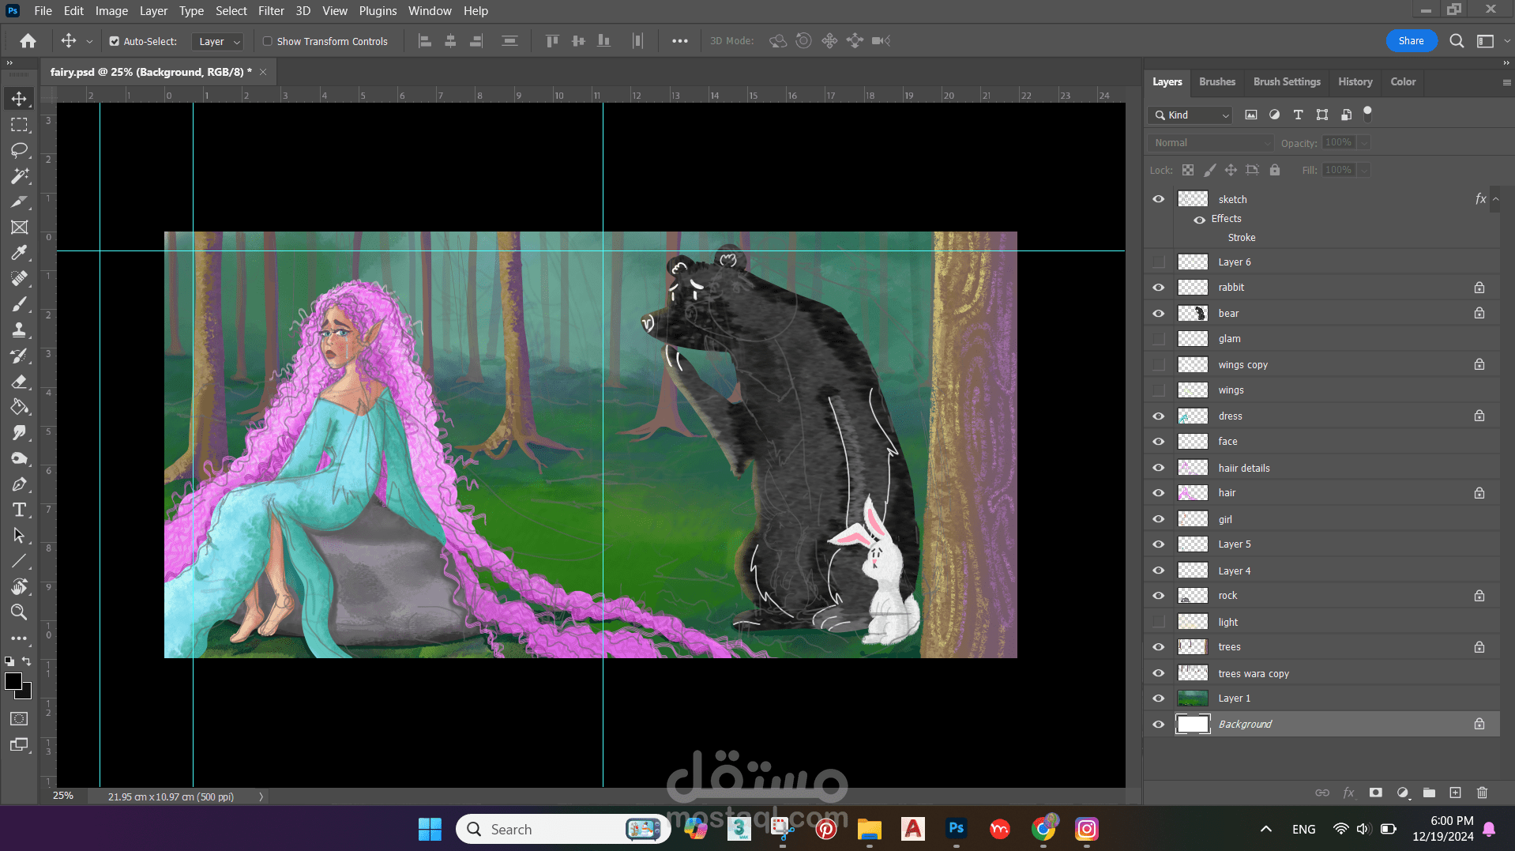The width and height of the screenshot is (1515, 851).
Task: Select the Eyedropper tool
Action: 19,253
